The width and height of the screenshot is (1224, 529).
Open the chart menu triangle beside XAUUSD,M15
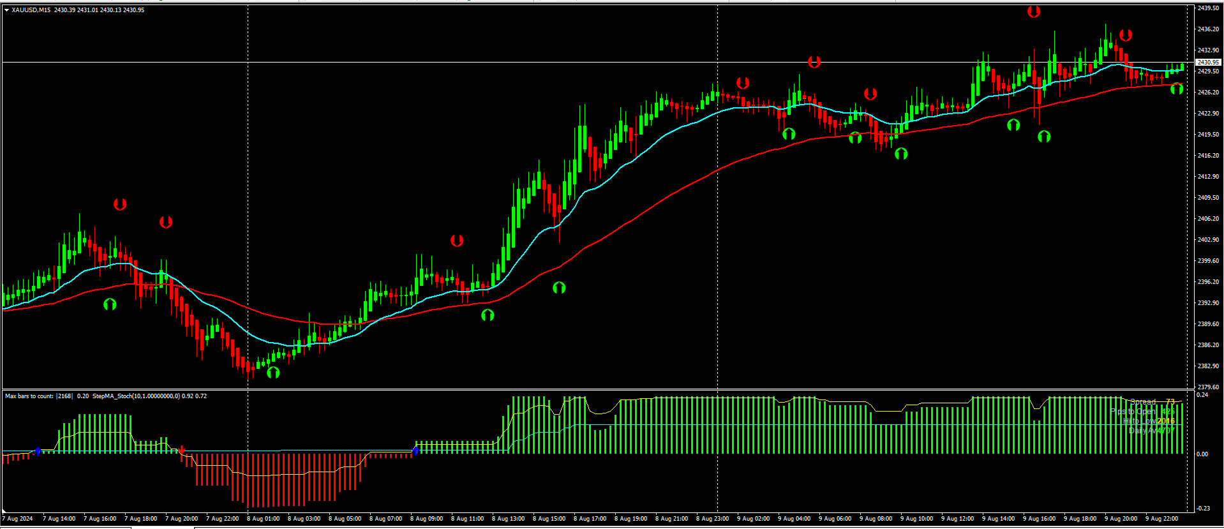tap(7, 10)
